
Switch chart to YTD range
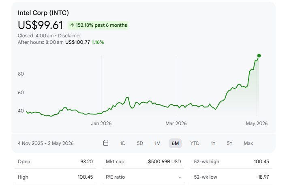click(x=195, y=143)
